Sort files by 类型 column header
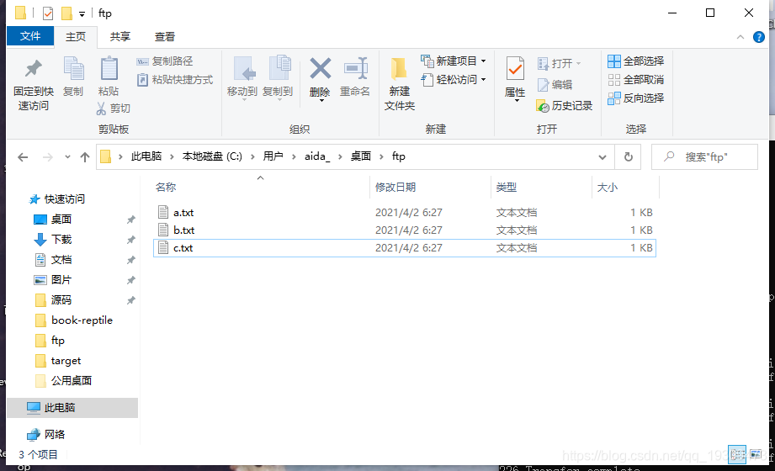775x471 pixels. [x=507, y=188]
